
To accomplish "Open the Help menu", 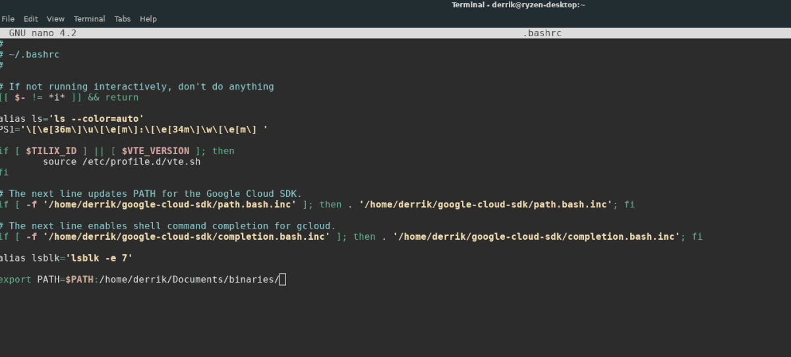I will tap(148, 19).
